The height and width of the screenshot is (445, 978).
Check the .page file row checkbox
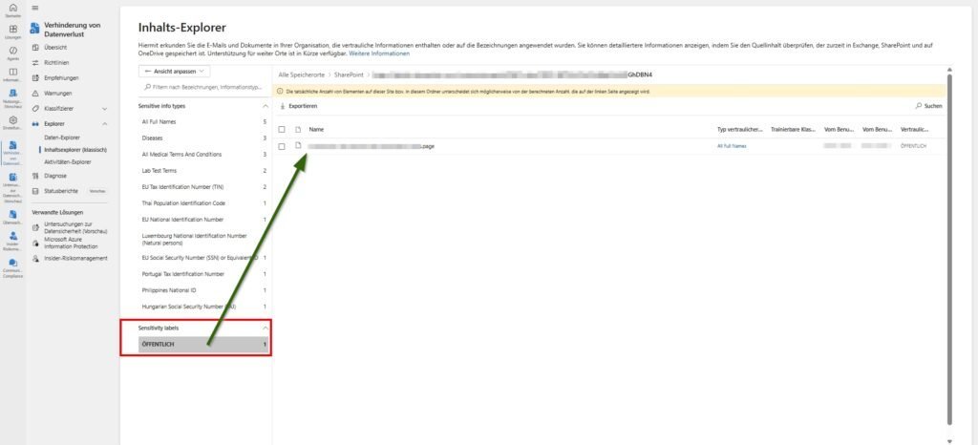coord(282,146)
